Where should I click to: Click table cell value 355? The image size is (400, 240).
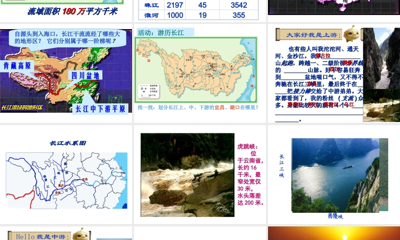coord(239,15)
